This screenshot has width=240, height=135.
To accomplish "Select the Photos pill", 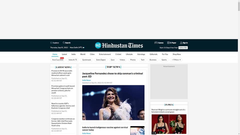I will tap(133, 60).
